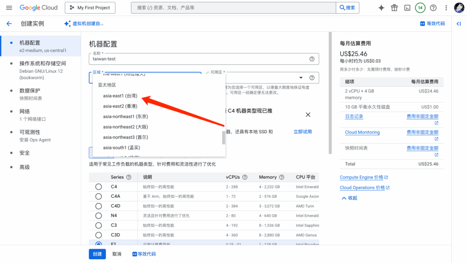Viewport: 467px width, 263px height.
Task: Click the main page vertical scrollbar
Action: pos(330,93)
